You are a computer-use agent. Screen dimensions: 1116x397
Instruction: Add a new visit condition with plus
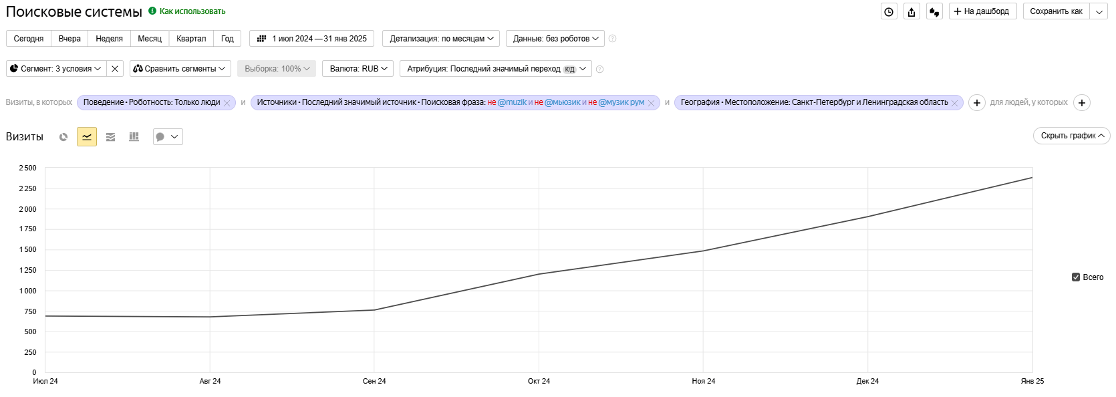(x=976, y=103)
